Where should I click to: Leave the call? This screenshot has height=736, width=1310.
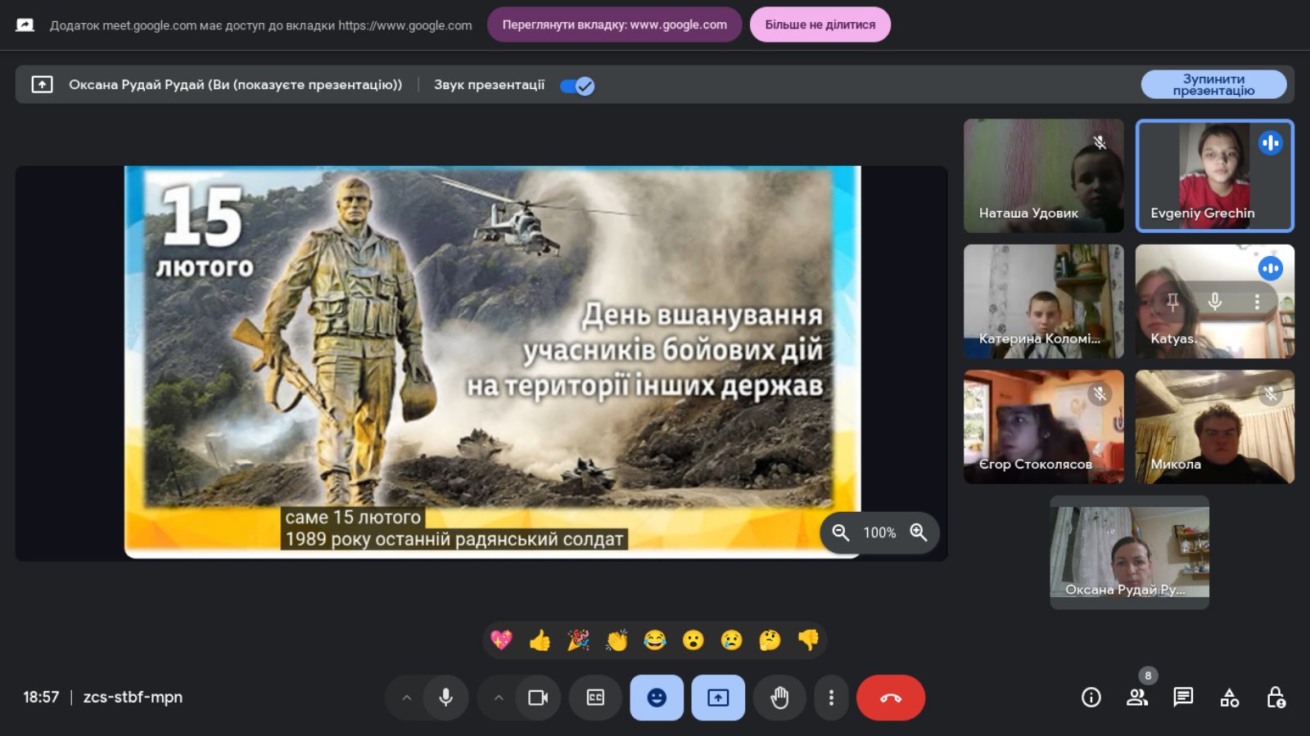click(x=891, y=698)
